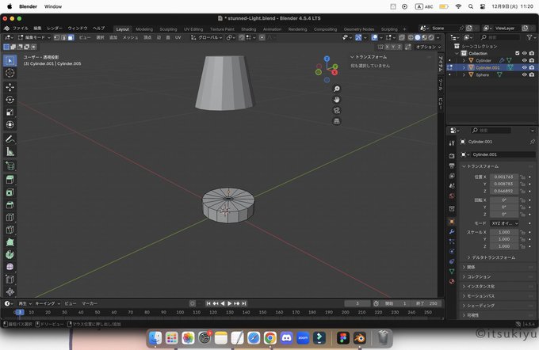Uncheck Collection exclude checkbox
Viewport: 539px width, 350px height.
517,53
